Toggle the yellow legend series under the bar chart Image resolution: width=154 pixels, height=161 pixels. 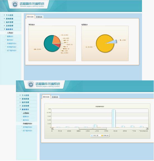point(105,136)
